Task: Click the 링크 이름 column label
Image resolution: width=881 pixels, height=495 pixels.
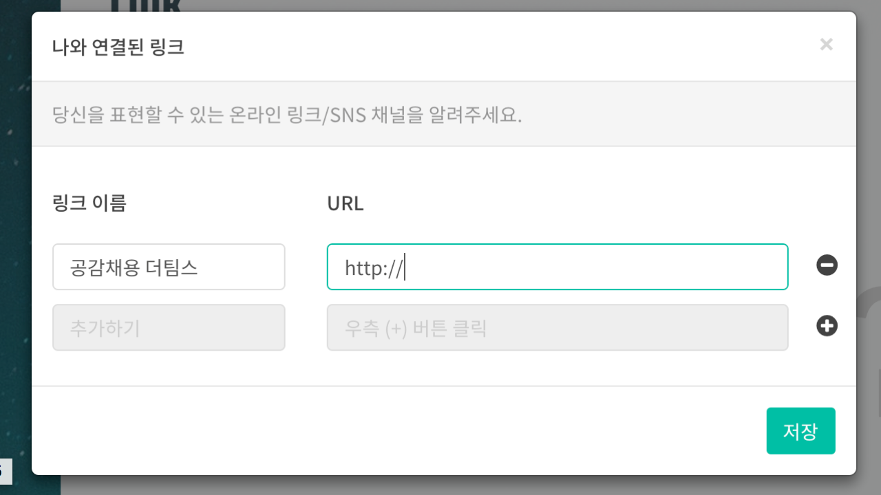Action: point(89,203)
